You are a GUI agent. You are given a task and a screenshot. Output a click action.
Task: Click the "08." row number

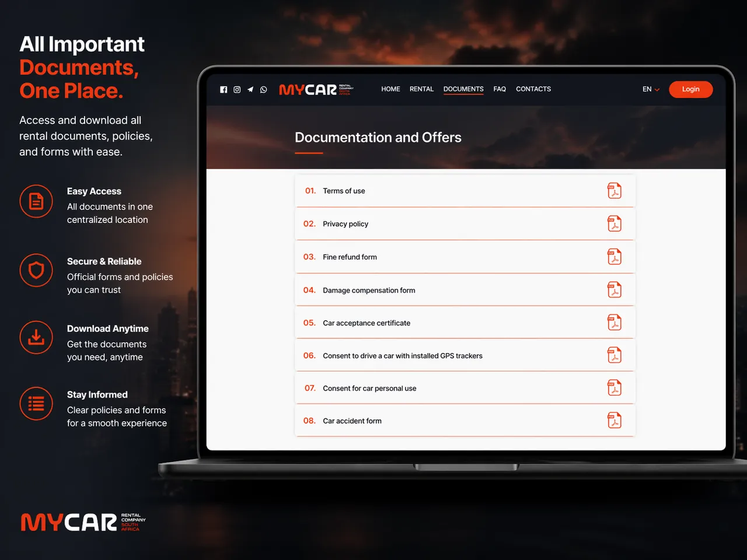point(309,421)
